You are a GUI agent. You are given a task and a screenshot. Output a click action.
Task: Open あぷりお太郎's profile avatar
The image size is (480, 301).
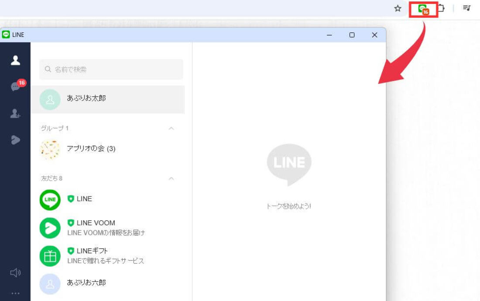(50, 99)
